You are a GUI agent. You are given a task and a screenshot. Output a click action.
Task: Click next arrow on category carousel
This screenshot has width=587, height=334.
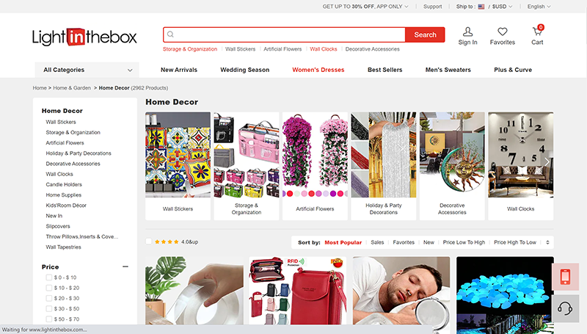547,161
